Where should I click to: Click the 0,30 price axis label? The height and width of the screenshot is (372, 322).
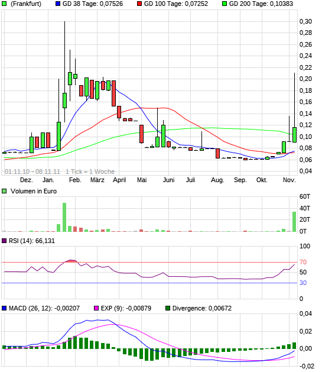[305, 21]
